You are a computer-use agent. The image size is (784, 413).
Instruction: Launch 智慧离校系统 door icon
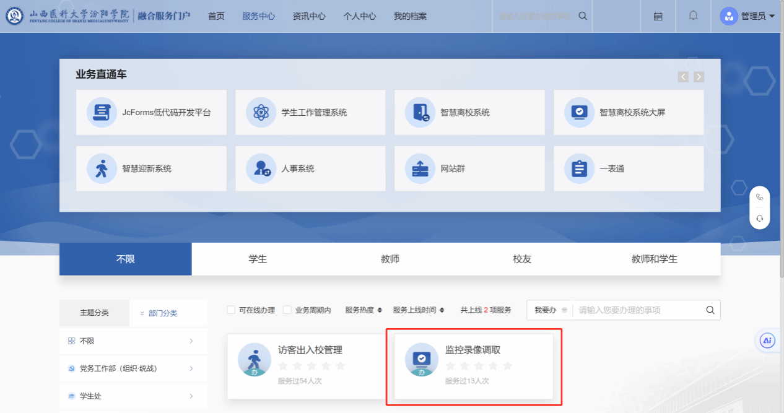click(x=420, y=113)
